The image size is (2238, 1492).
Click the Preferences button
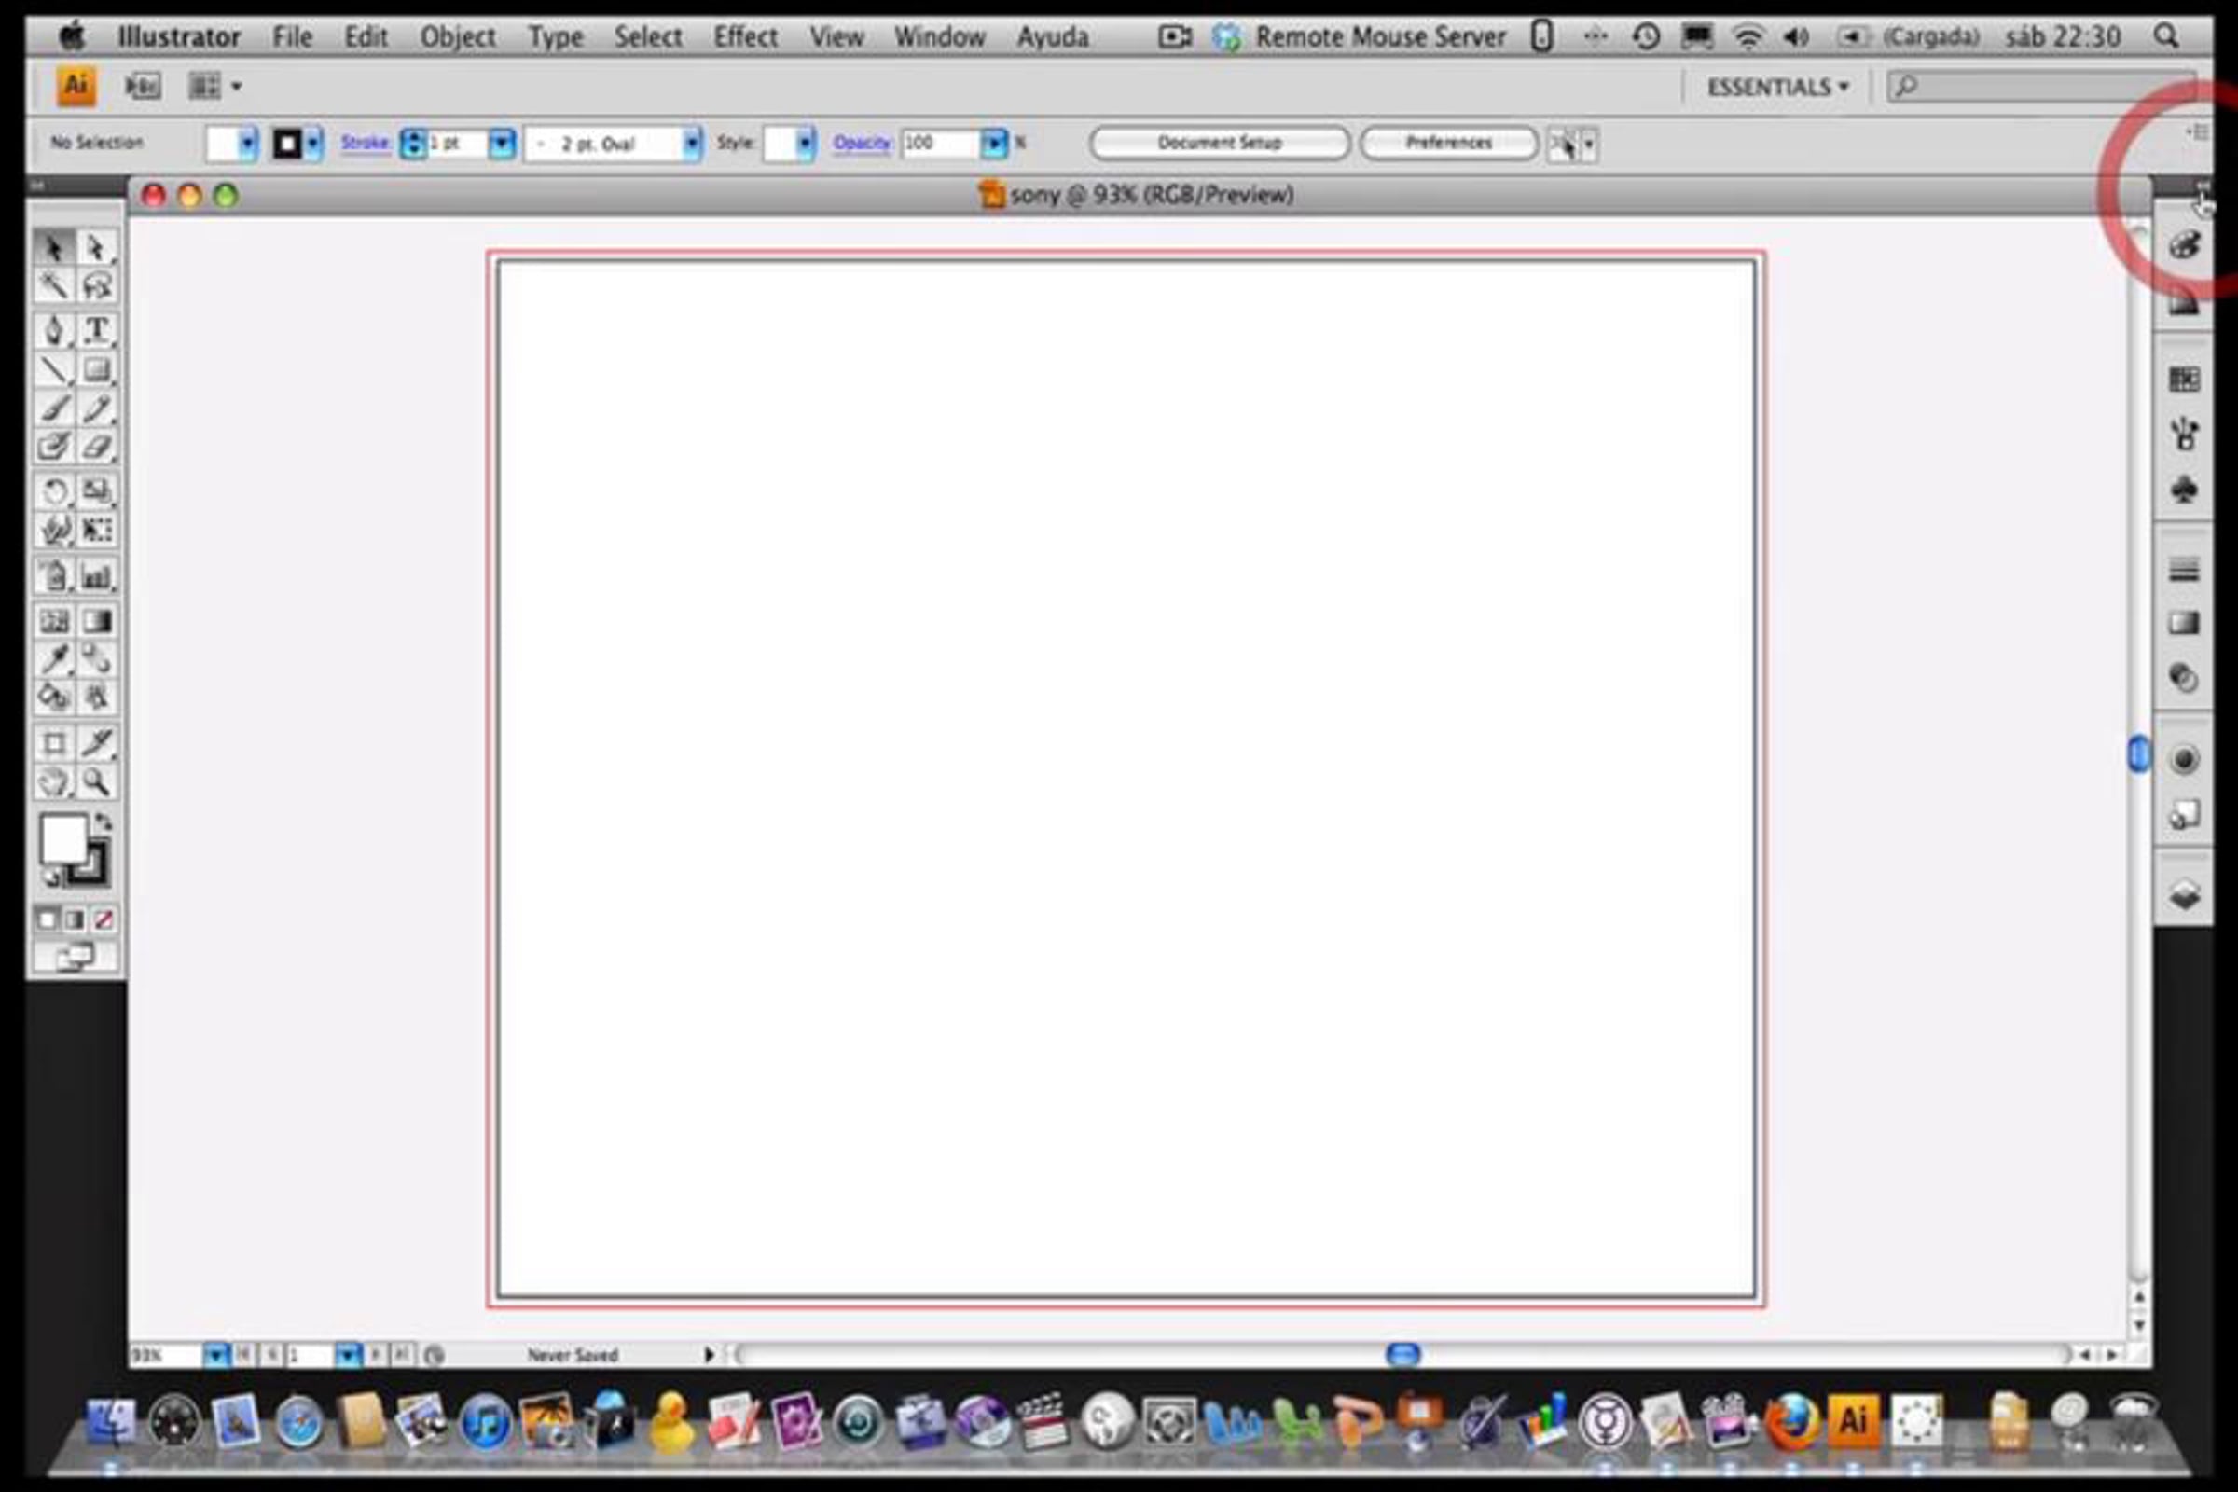point(1448,143)
